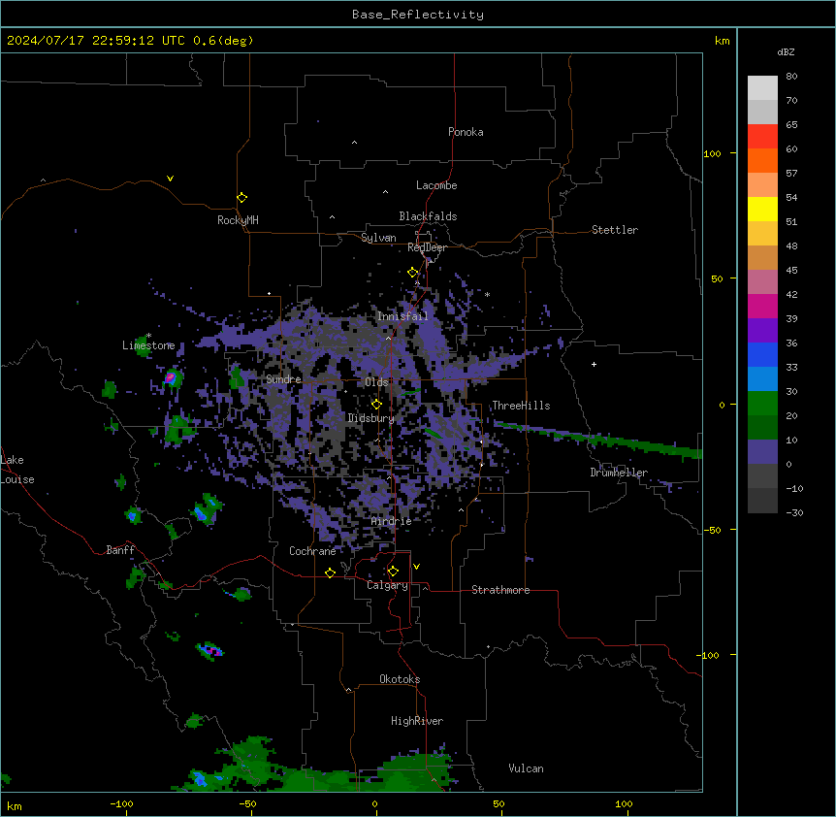Viewport: 836px width, 817px height.
Task: Click the Stettler label
Action: click(615, 230)
